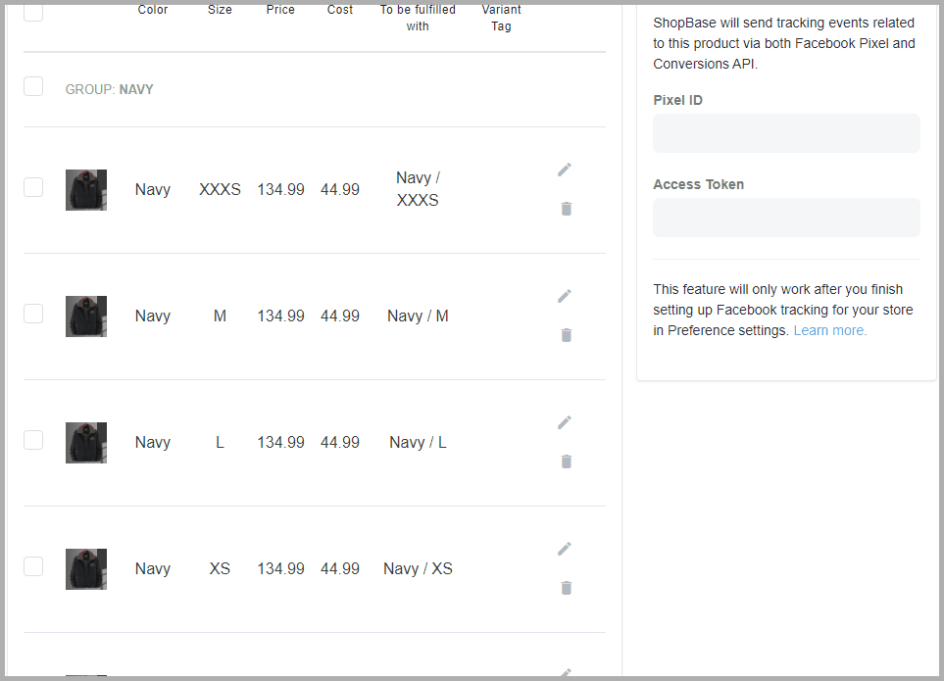Screen dimensions: 944x681
Task: Select the Navy XS variant checkbox
Action: [33, 566]
